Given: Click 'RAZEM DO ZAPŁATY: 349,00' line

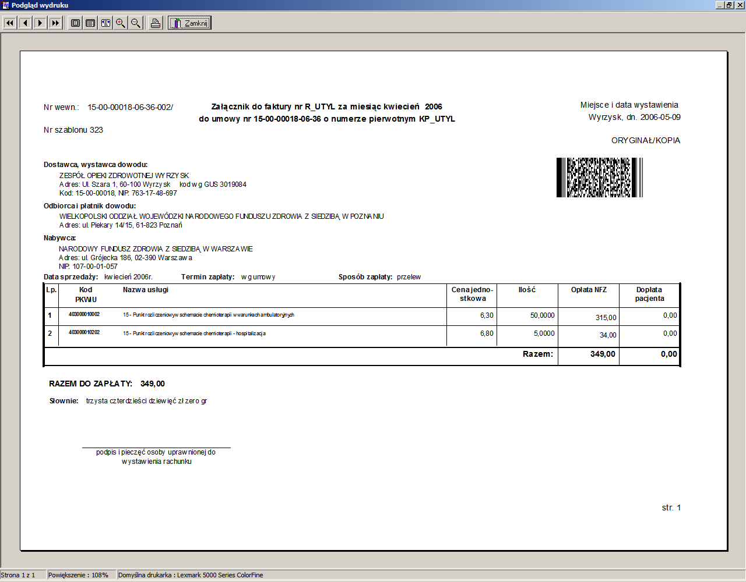Looking at the screenshot, I should [x=107, y=384].
